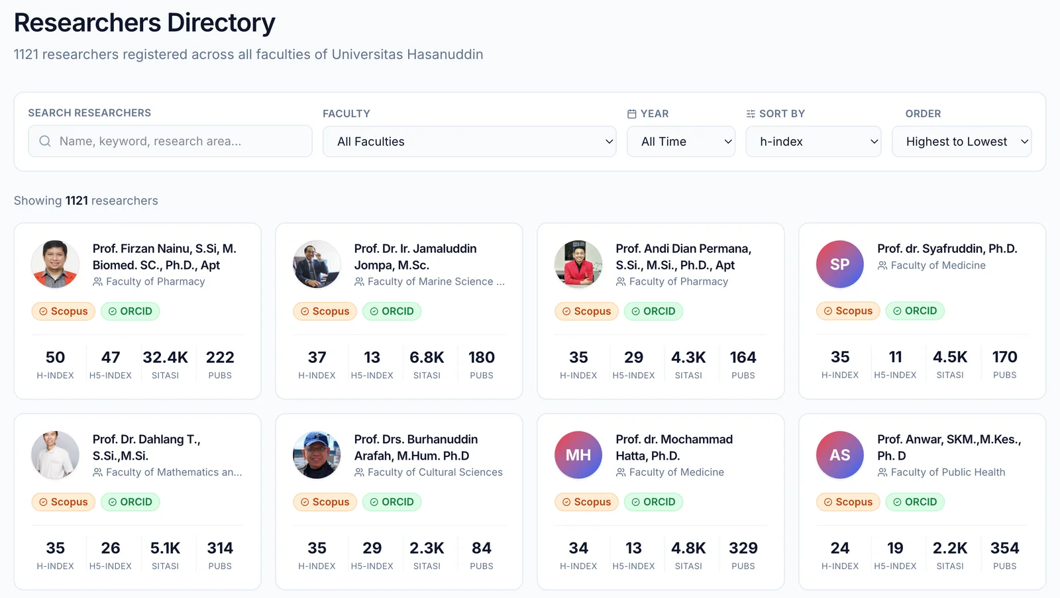Click Scopus badge on Syafruddin card
Image resolution: width=1060 pixels, height=598 pixels.
pos(849,311)
